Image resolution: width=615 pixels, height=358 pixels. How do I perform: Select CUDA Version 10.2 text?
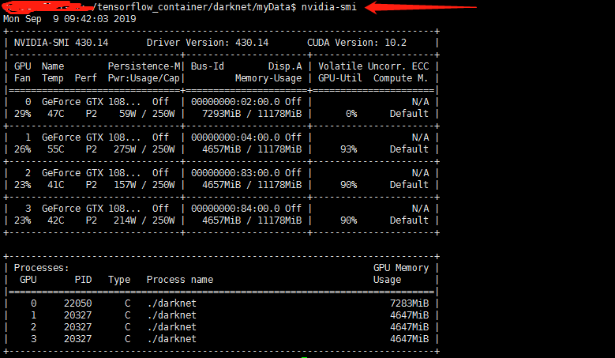357,43
